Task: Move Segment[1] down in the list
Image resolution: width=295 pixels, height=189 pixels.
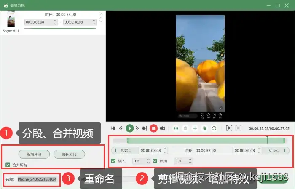Action: point(101,21)
